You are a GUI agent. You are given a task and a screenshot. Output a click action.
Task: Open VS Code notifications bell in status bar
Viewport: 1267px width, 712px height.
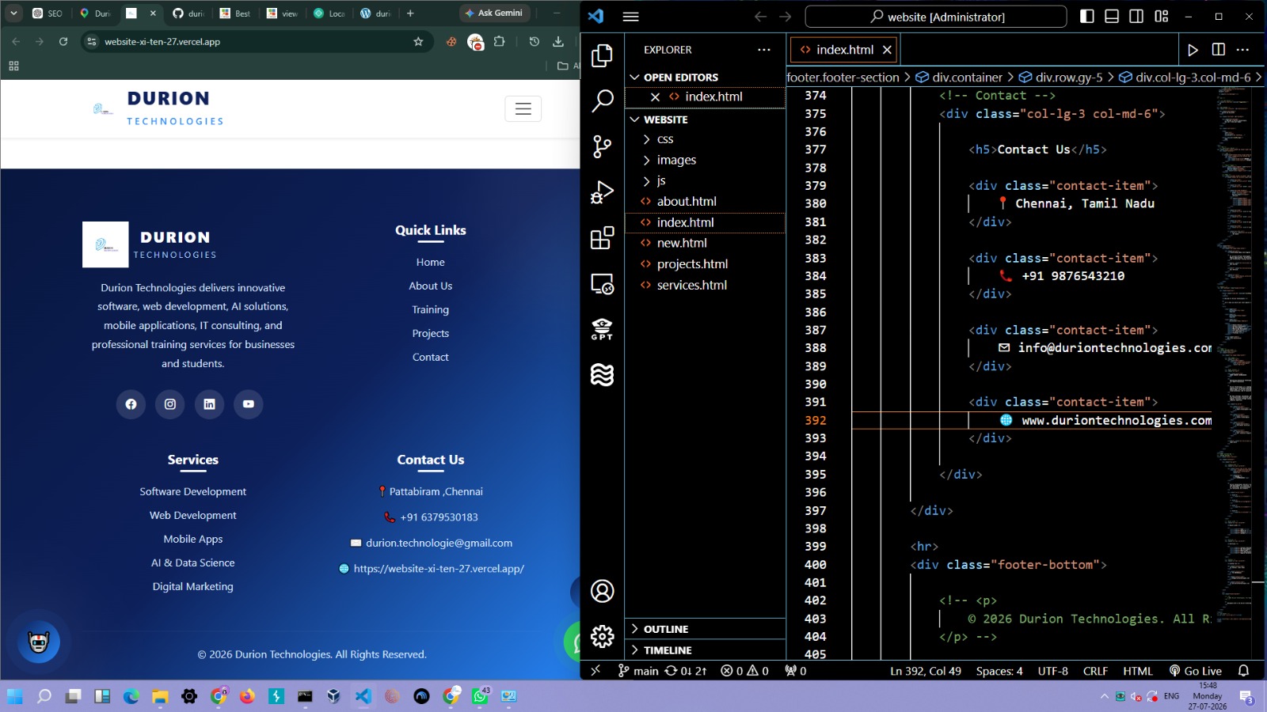(x=1243, y=671)
